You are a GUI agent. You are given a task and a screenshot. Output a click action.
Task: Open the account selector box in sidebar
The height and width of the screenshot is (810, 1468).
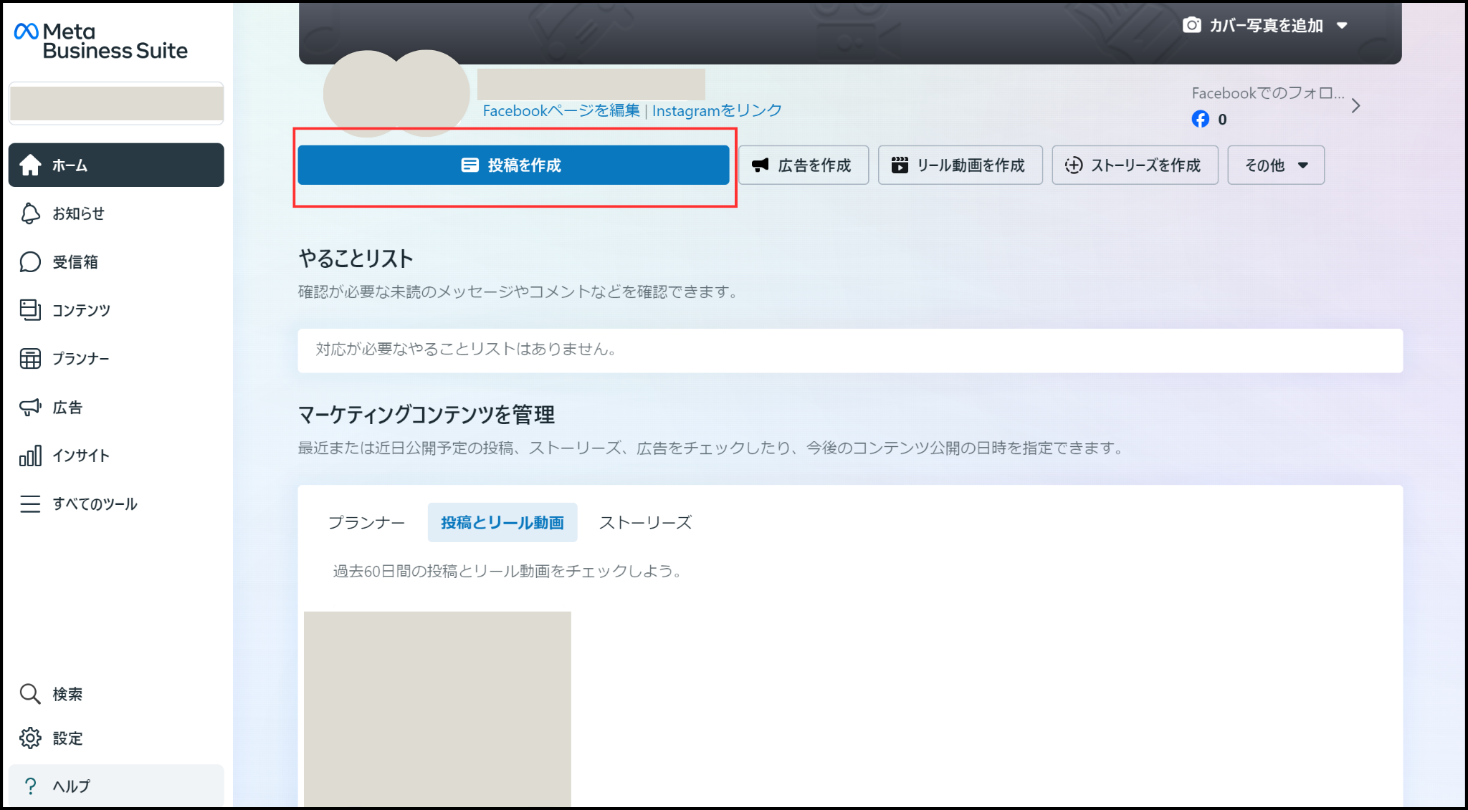click(x=116, y=103)
